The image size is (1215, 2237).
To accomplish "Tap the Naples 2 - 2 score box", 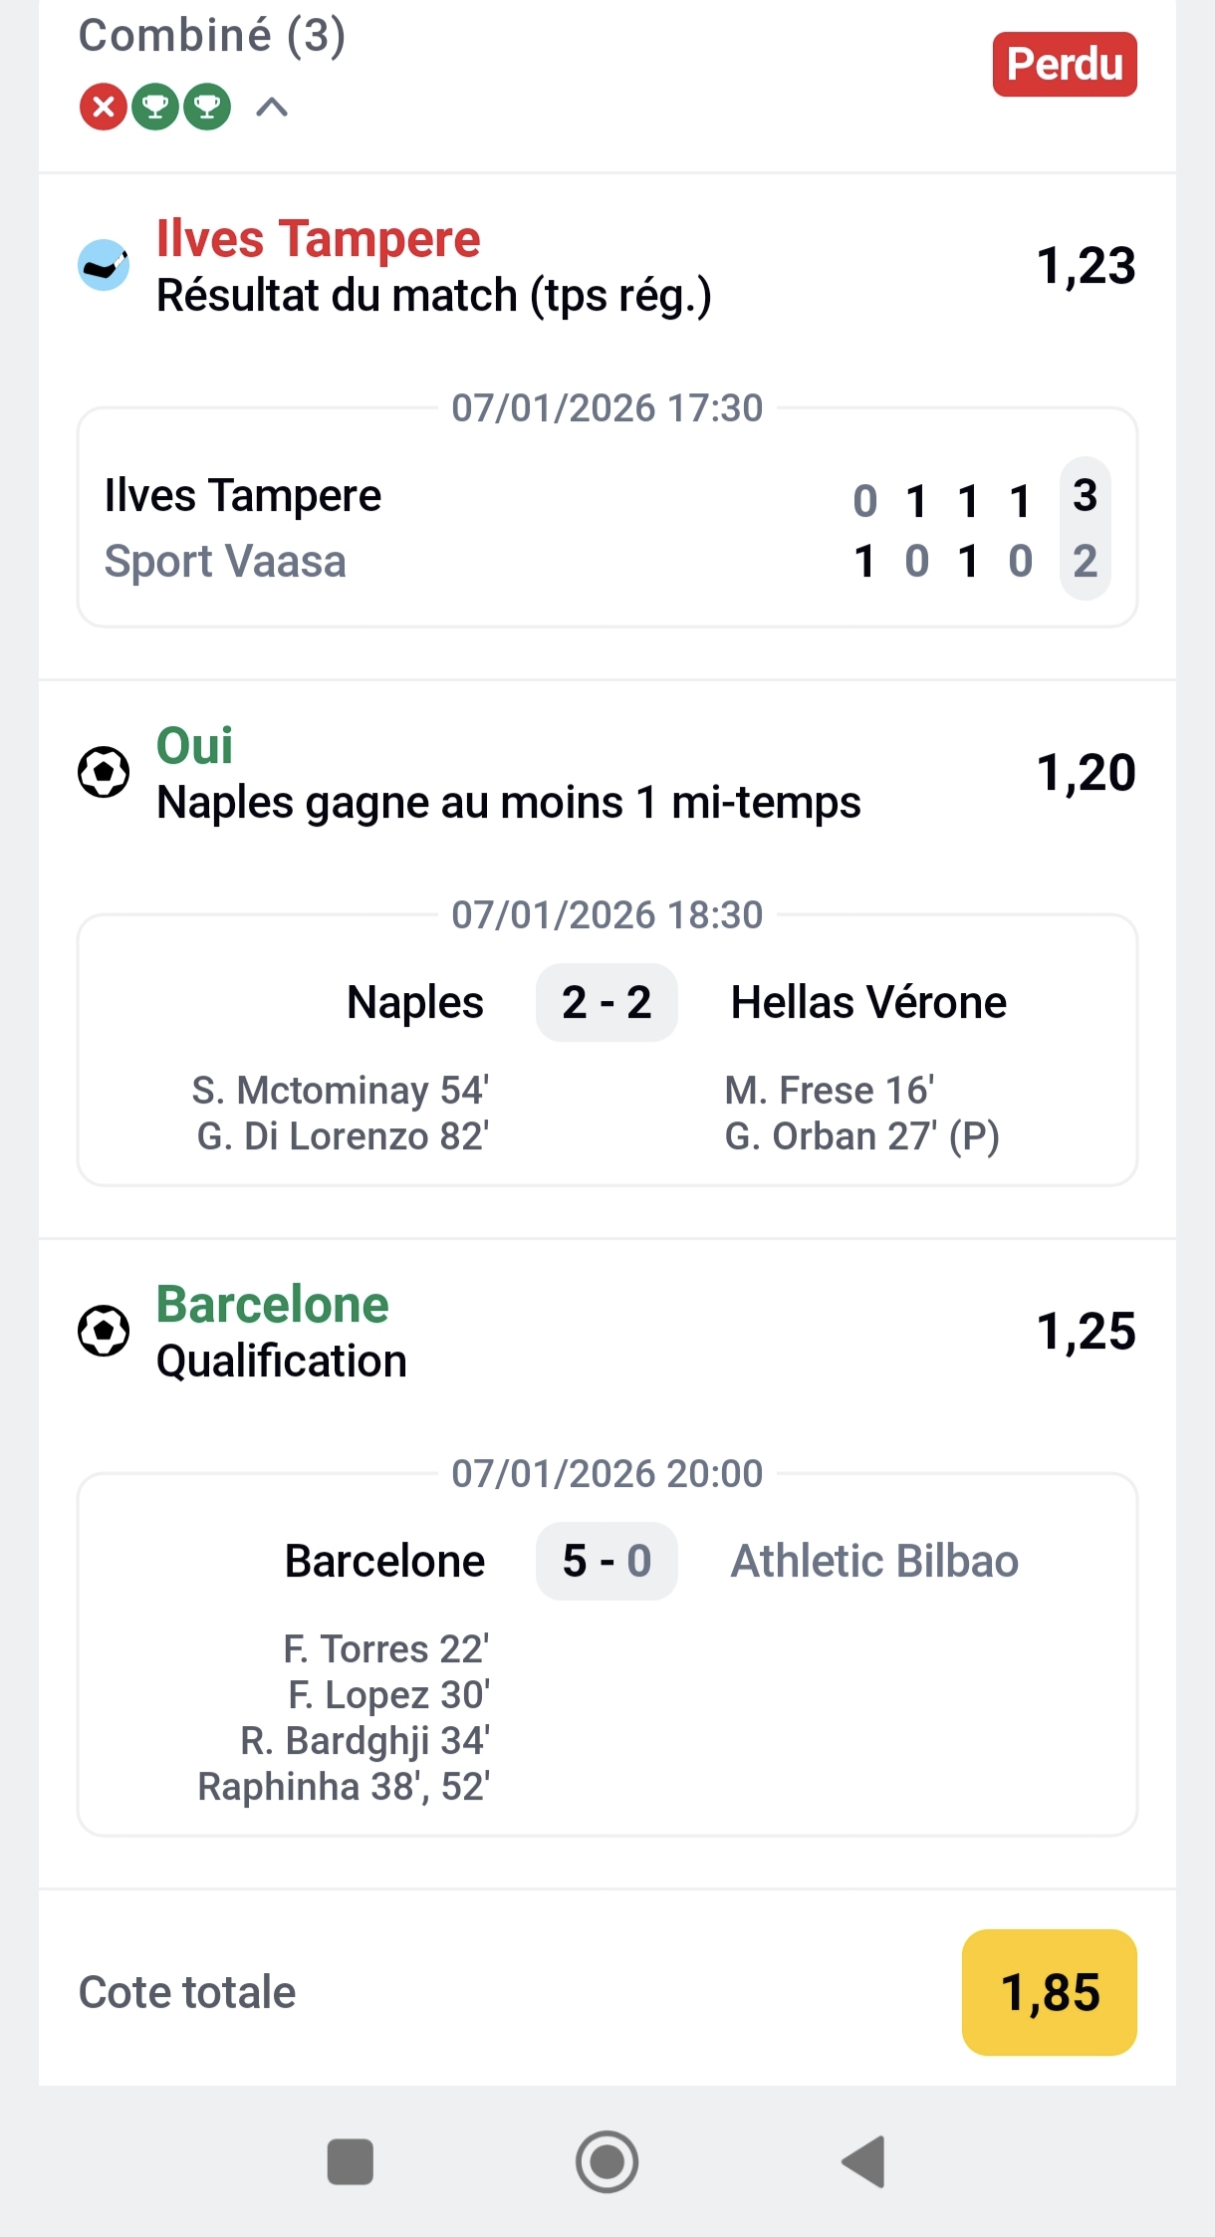I will [607, 1003].
